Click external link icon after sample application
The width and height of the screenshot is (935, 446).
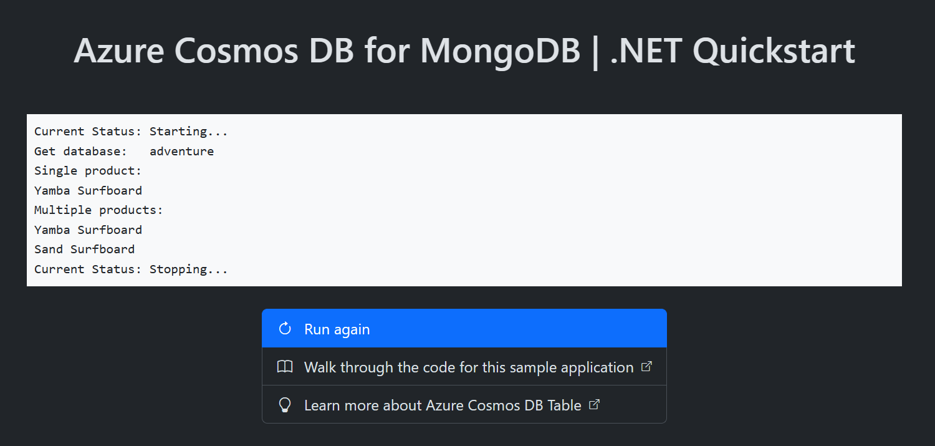pyautogui.click(x=646, y=367)
